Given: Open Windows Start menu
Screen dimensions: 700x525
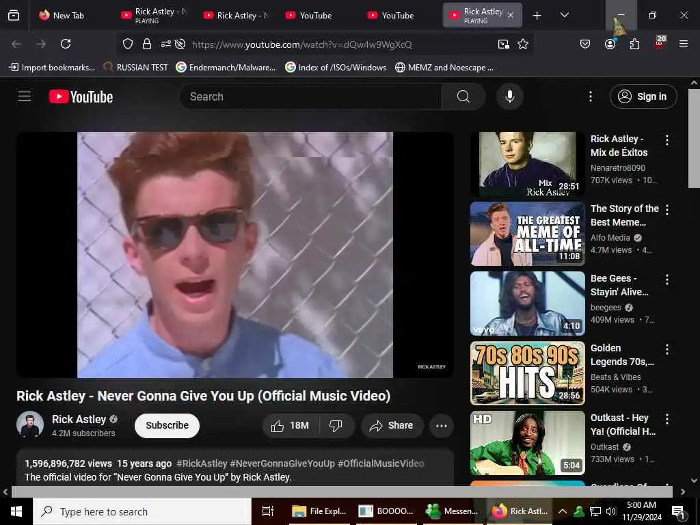Looking at the screenshot, I should (x=16, y=511).
